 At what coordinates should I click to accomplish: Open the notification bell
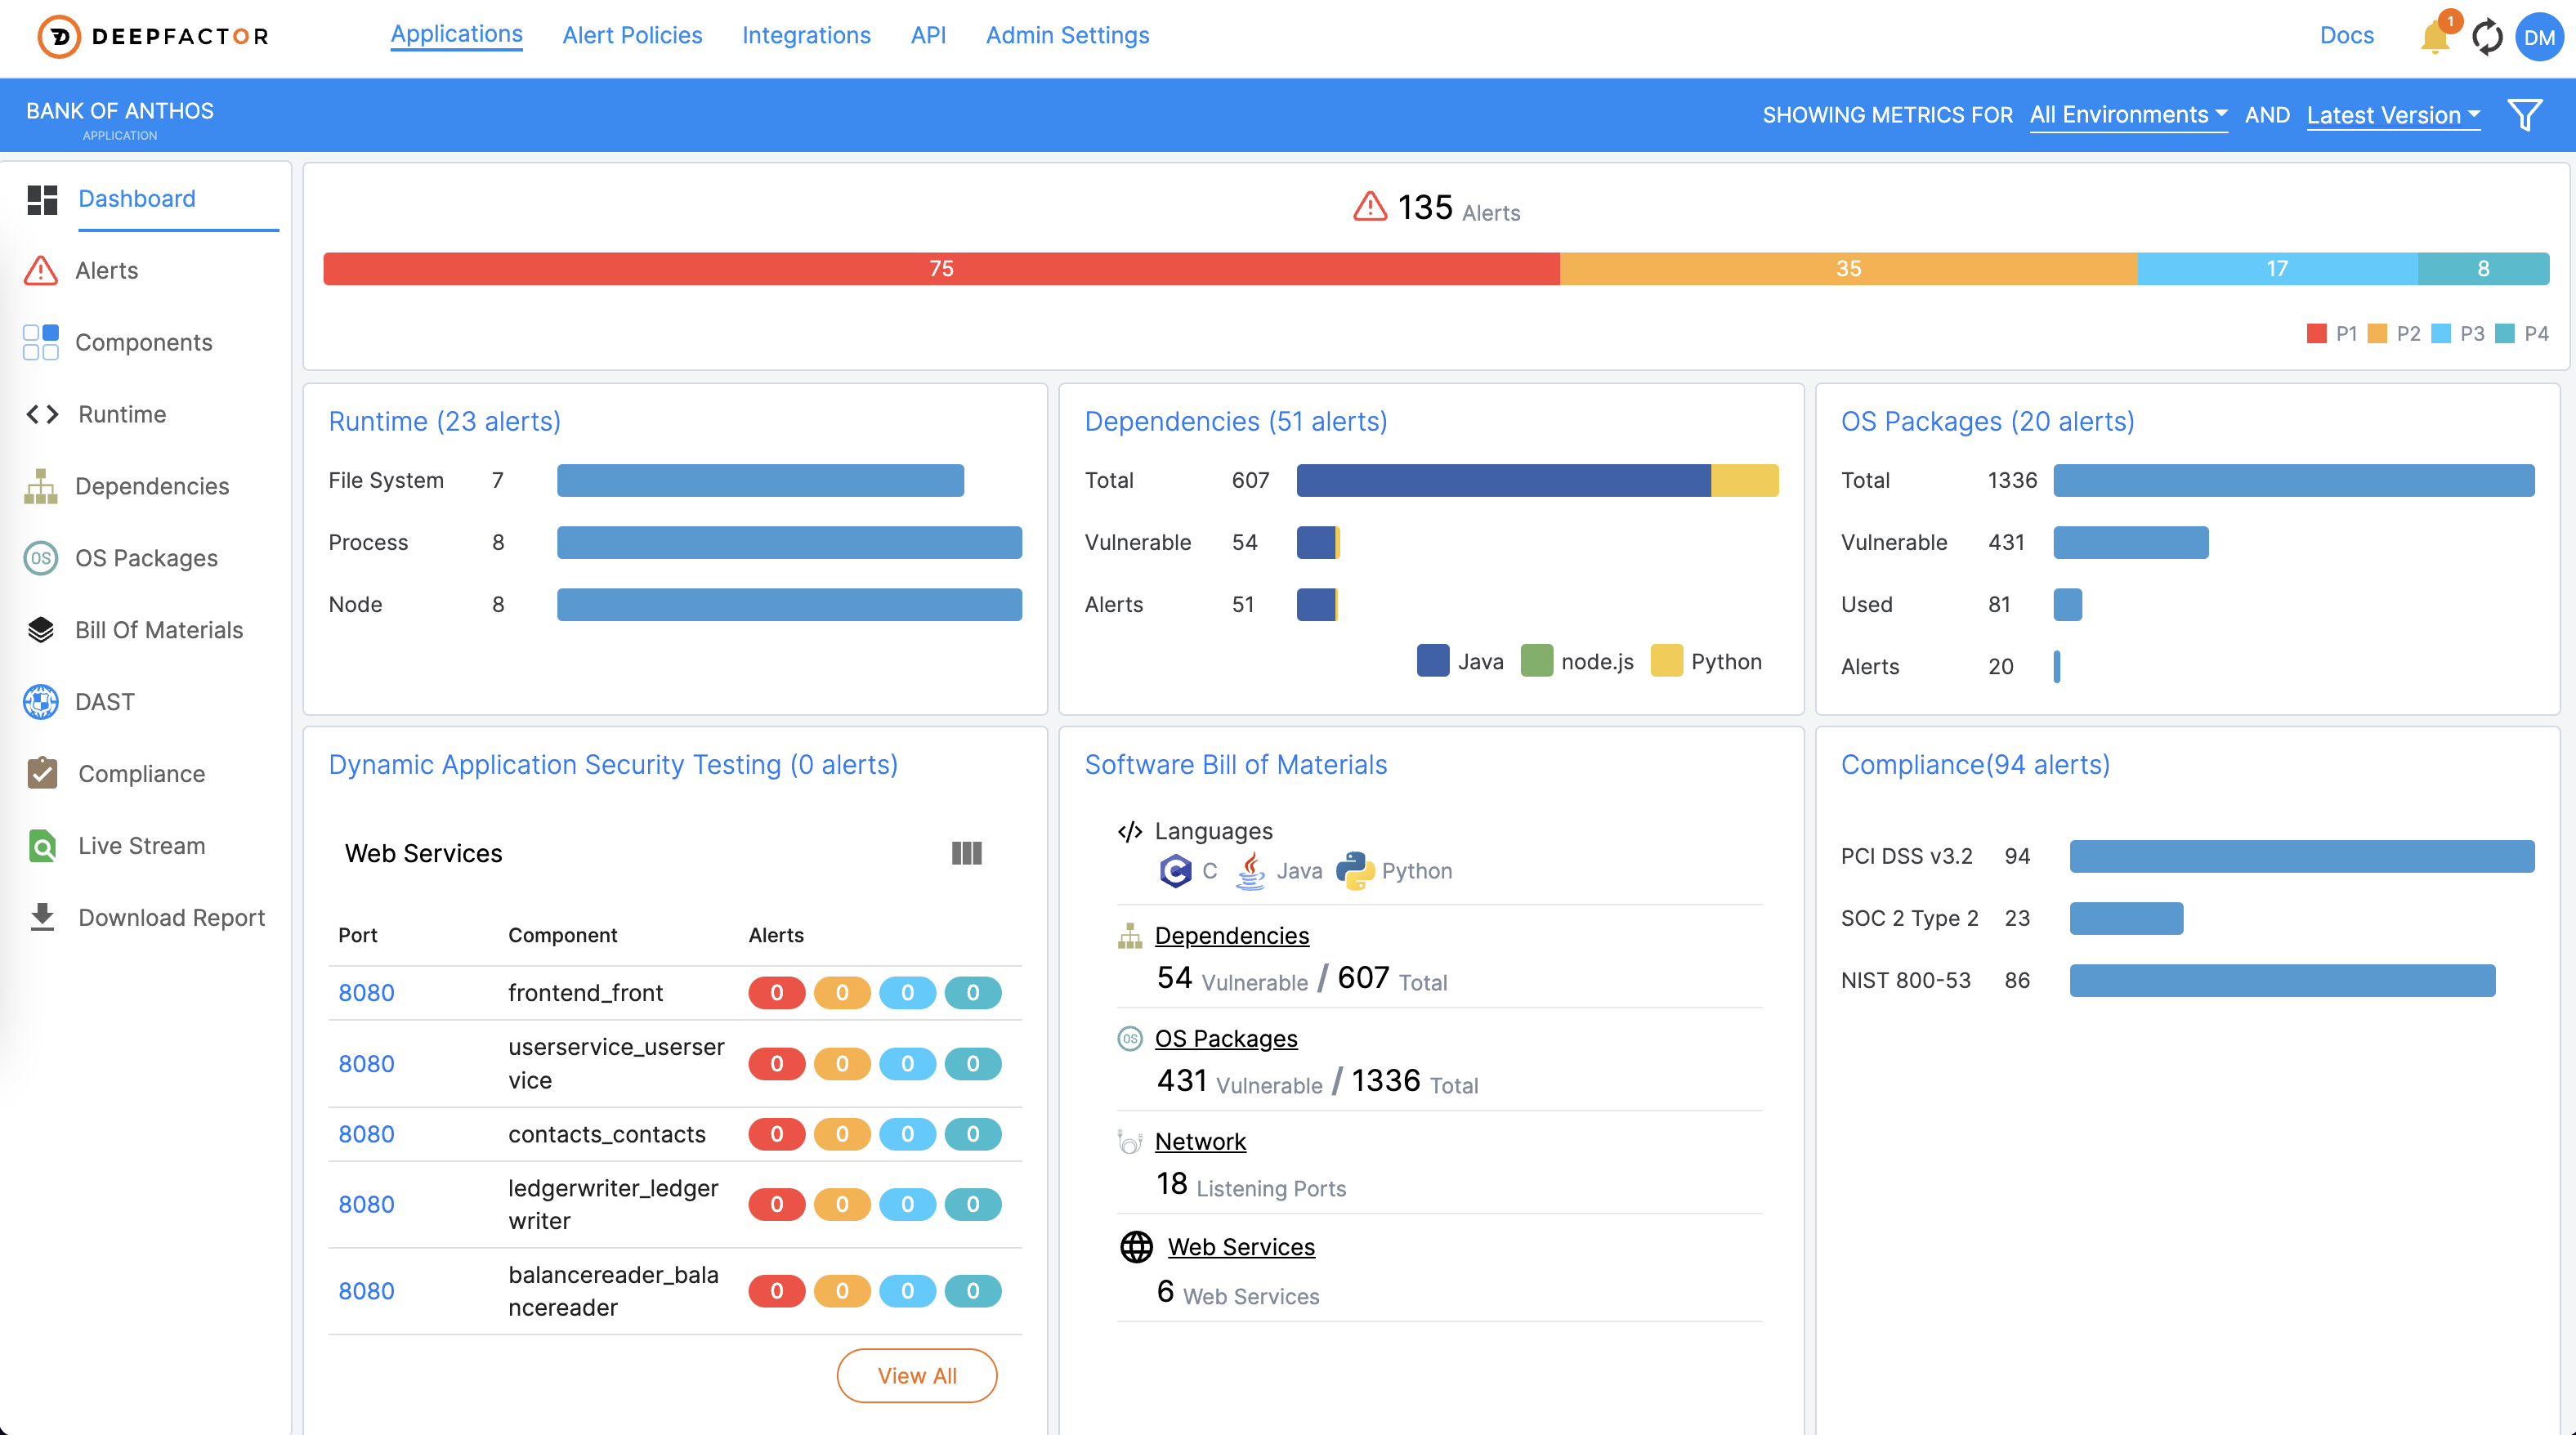tap(2434, 37)
